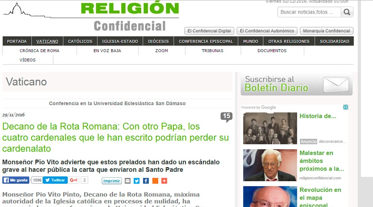The image size is (373, 207).
Task: Select the Crónica de Roma submenu
Action: [x=39, y=51]
